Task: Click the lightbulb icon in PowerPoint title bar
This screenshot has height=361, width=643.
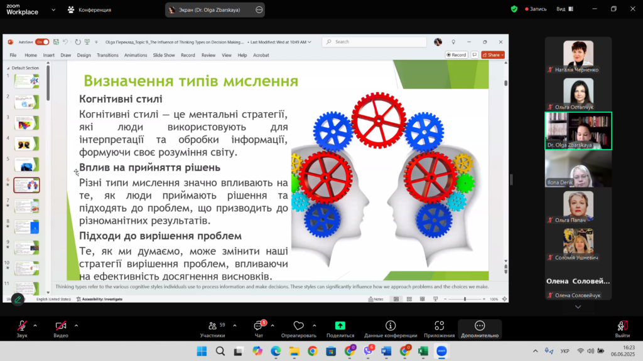Action: click(453, 42)
